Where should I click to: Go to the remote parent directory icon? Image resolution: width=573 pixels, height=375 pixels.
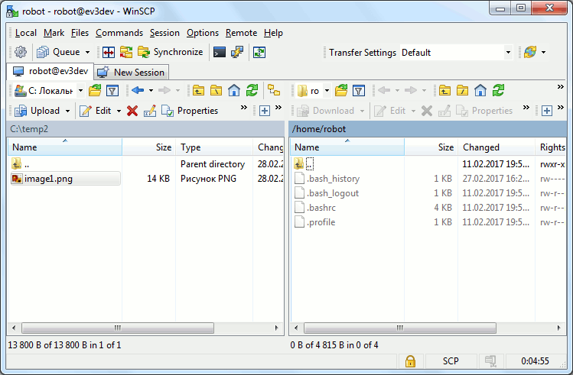[x=444, y=90]
